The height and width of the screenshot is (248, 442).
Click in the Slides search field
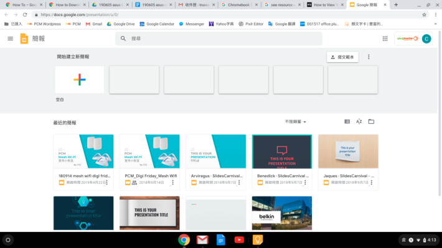tap(219, 39)
